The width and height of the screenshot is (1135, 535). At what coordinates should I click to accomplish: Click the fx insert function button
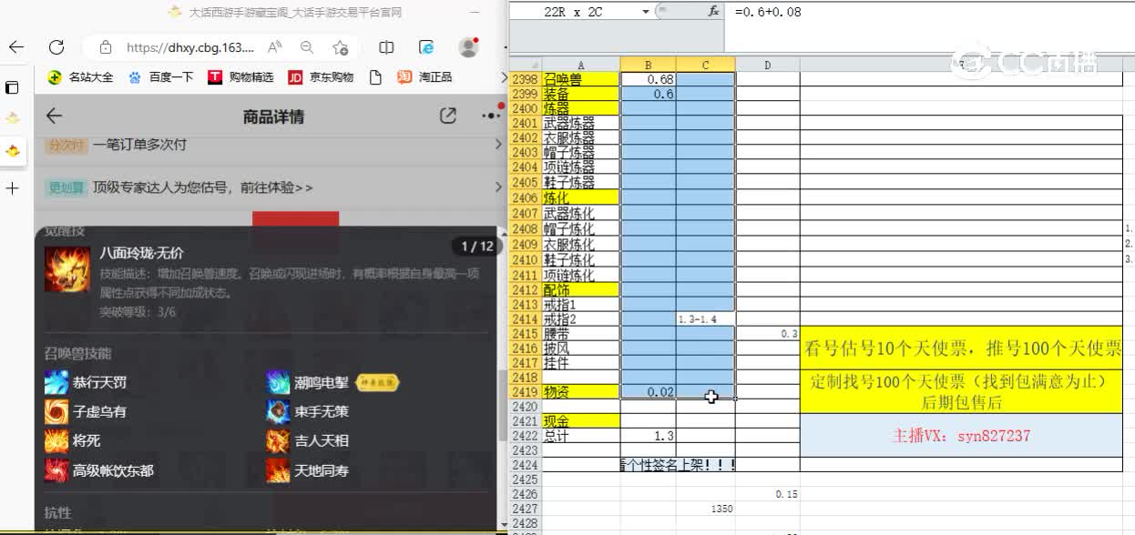[x=713, y=12]
